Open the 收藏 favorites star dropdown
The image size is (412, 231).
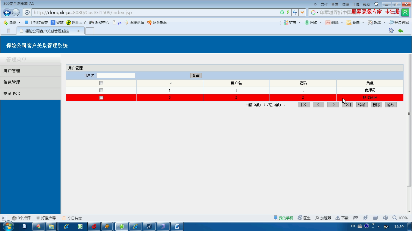[12, 23]
